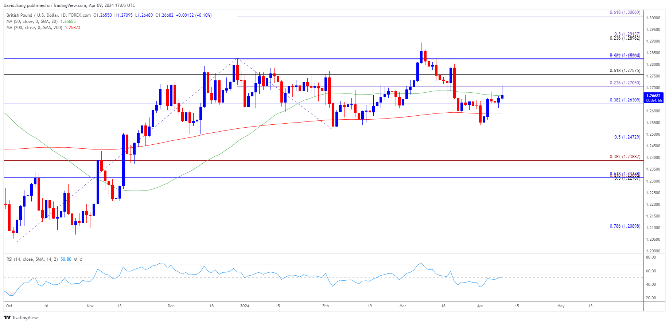Viewport: 669px width, 324px height.
Task: Click the Oct label on the time axis
Action: coord(9,306)
